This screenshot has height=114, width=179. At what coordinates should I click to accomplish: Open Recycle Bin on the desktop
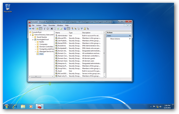pyautogui.click(x=7, y=7)
